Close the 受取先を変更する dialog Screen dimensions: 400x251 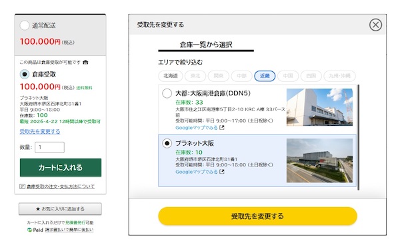point(375,25)
